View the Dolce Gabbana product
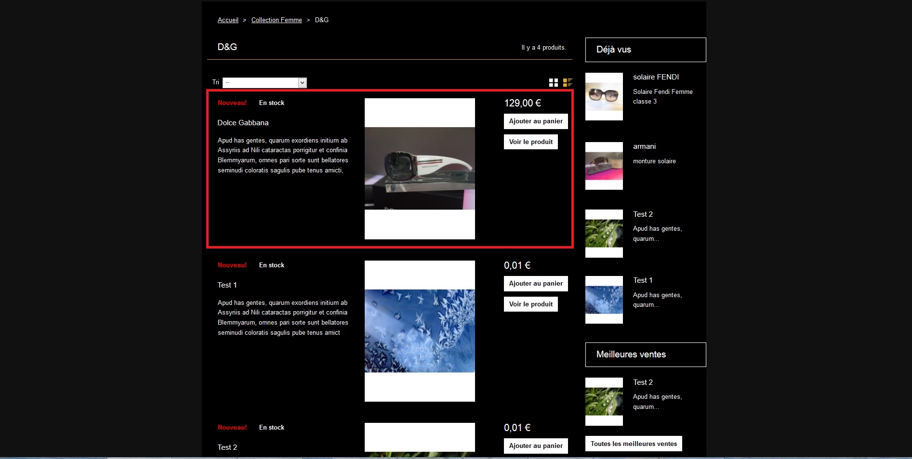The width and height of the screenshot is (912, 459). 531,142
